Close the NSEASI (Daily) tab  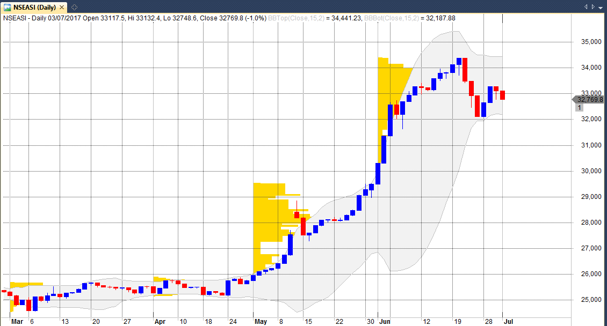[63, 7]
